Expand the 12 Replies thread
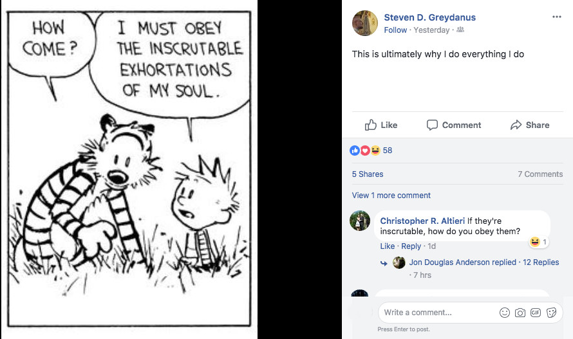573x339 pixels. tap(541, 262)
